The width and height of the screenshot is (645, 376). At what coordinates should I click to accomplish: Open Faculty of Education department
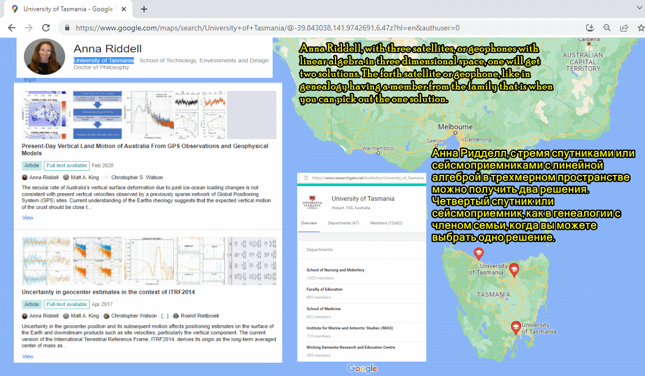(x=324, y=289)
